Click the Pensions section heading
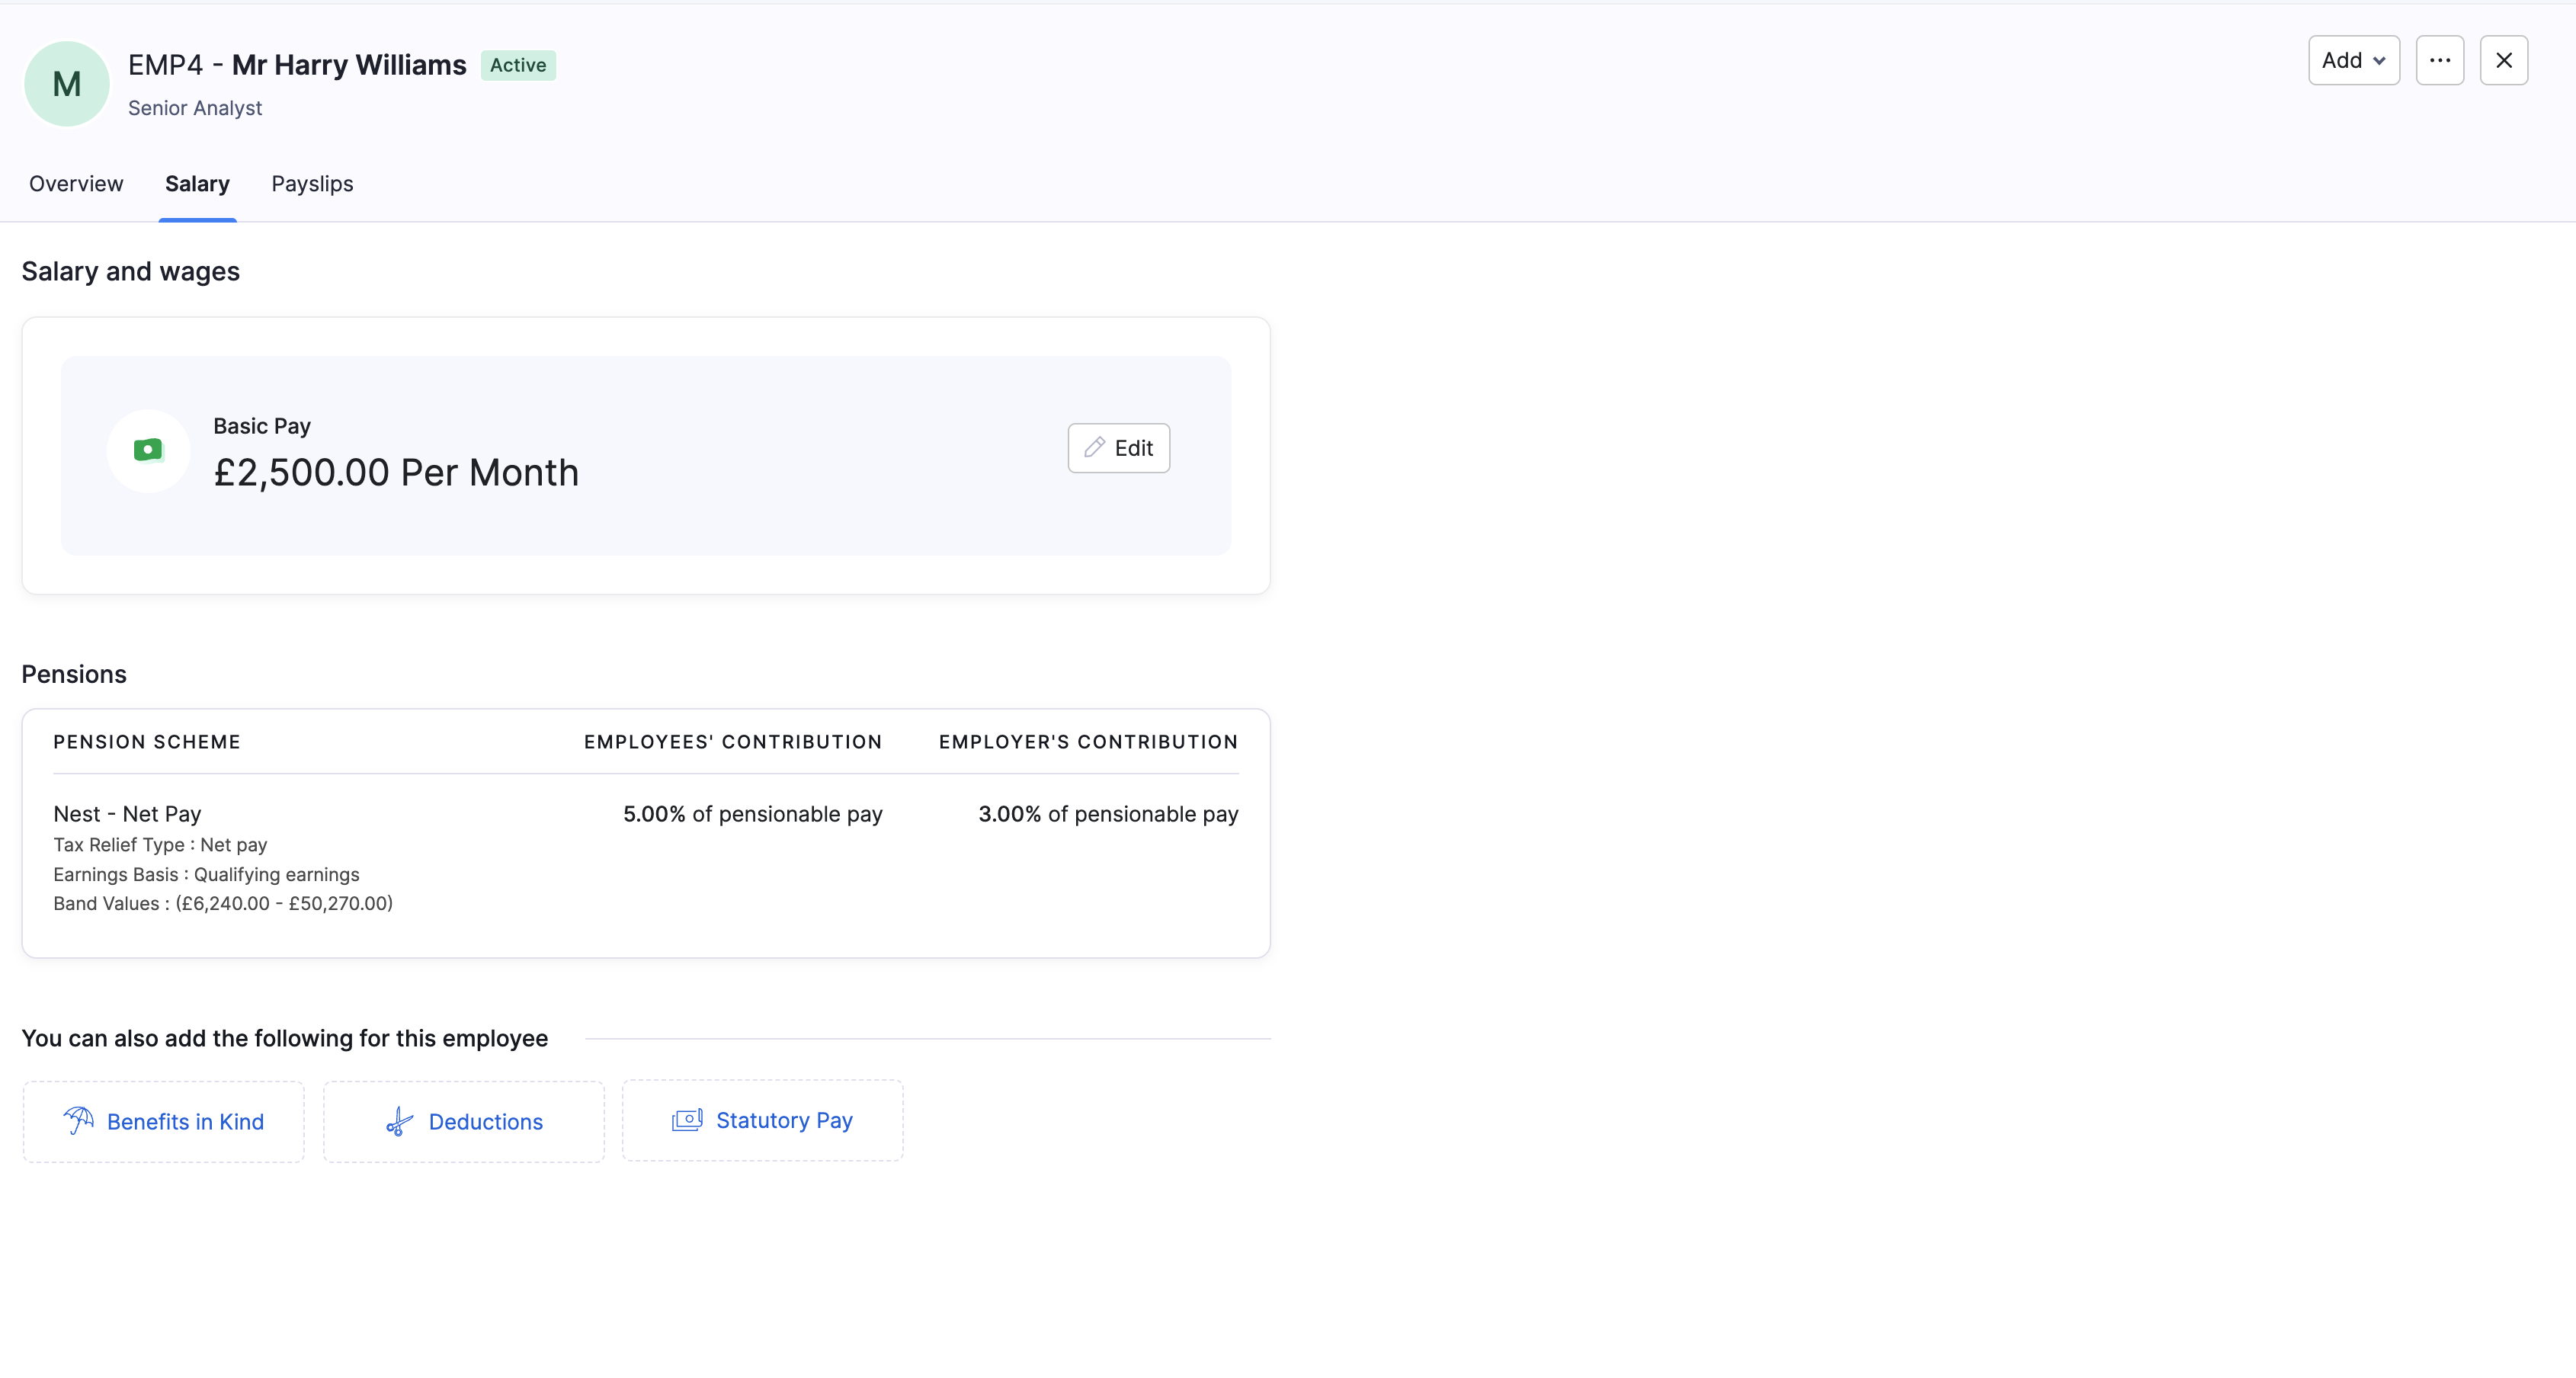Image resolution: width=2576 pixels, height=1378 pixels. pos(74,674)
